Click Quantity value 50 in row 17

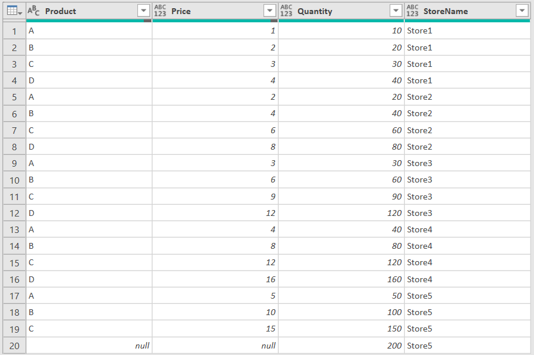[x=342, y=296]
